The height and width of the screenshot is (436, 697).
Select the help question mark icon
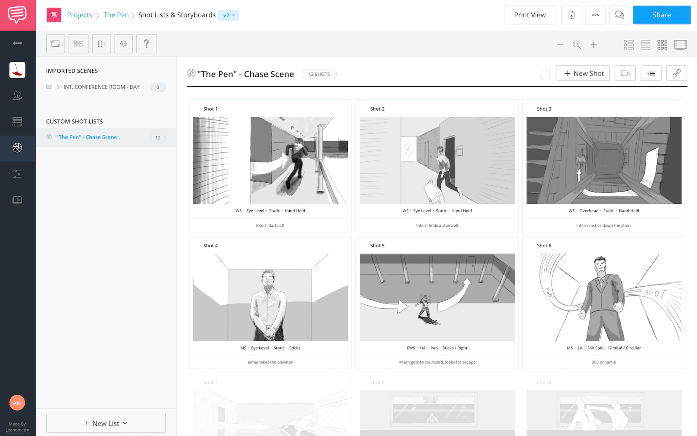[x=146, y=44]
